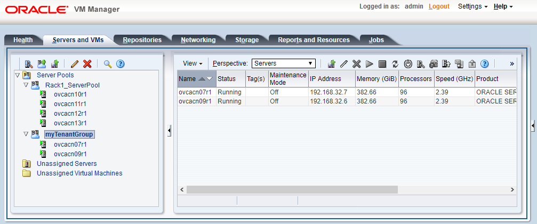Click the Restart circular-arrows icon
This screenshot has height=224, width=537.
click(395, 63)
